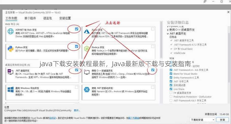
Task: Click the Web 和云 (4) section header
Action: (x=12, y=24)
